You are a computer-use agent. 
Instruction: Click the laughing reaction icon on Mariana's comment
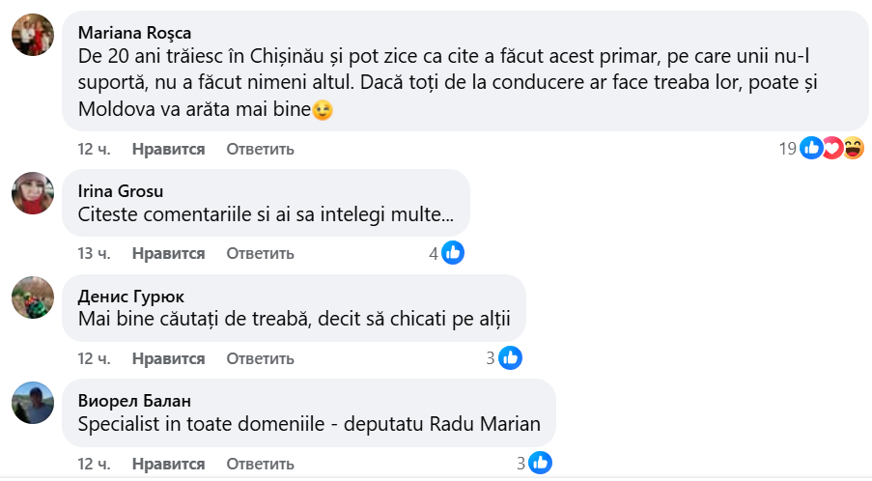point(853,149)
